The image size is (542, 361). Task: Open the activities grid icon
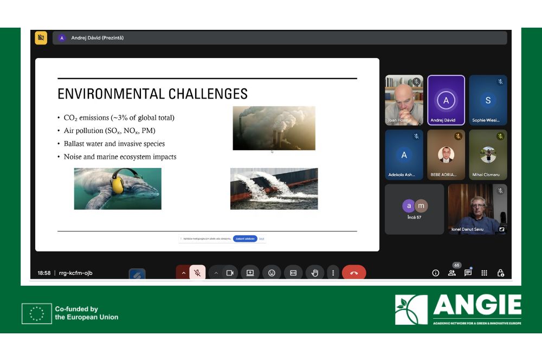(x=484, y=273)
